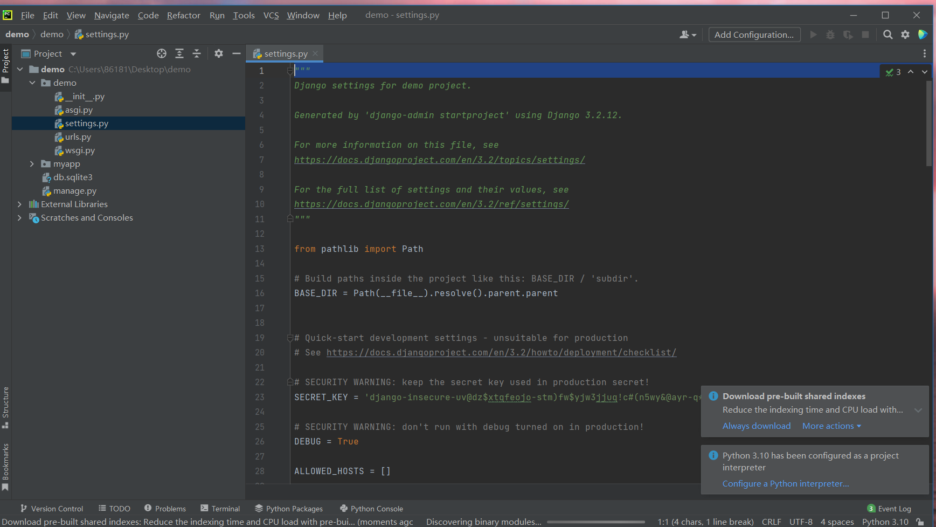Image resolution: width=936 pixels, height=527 pixels.
Task: Select manage.py in project tree
Action: (x=75, y=190)
